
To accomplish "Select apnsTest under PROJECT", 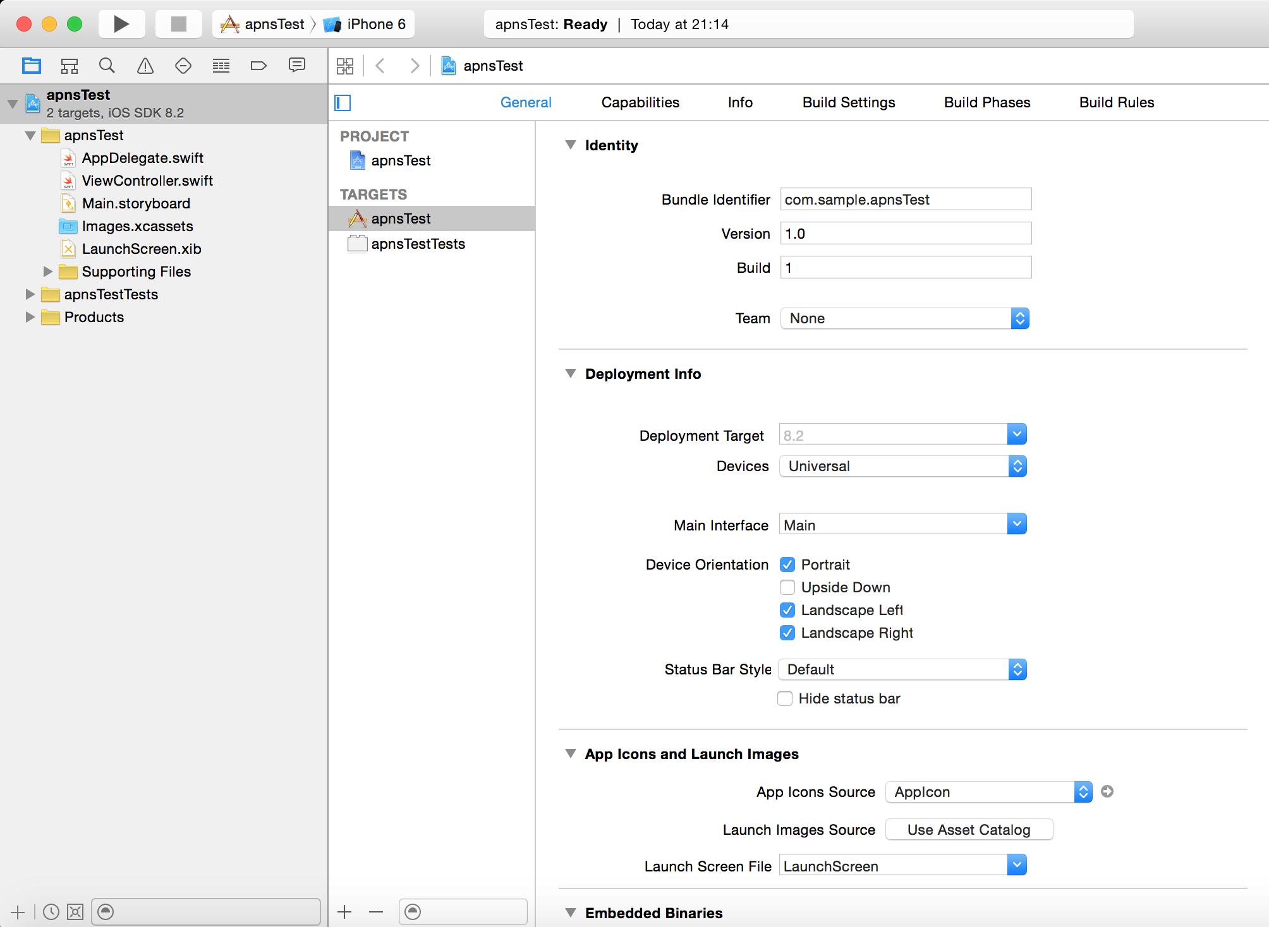I will tap(389, 160).
